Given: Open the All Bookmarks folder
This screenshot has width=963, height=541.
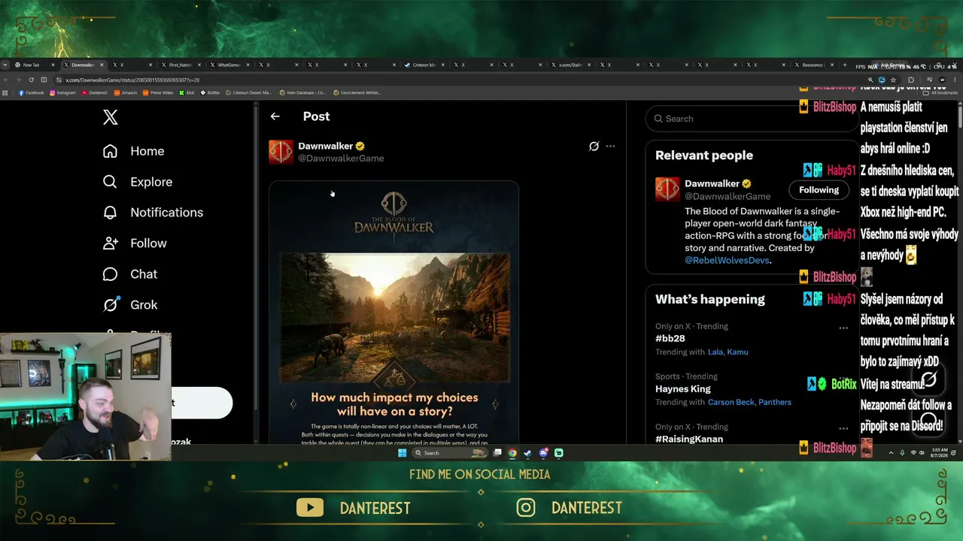Looking at the screenshot, I should point(940,93).
